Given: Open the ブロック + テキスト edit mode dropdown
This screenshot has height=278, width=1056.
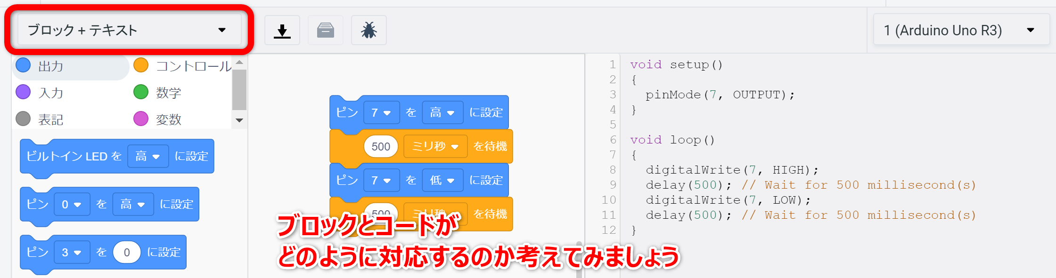Looking at the screenshot, I should click(130, 31).
